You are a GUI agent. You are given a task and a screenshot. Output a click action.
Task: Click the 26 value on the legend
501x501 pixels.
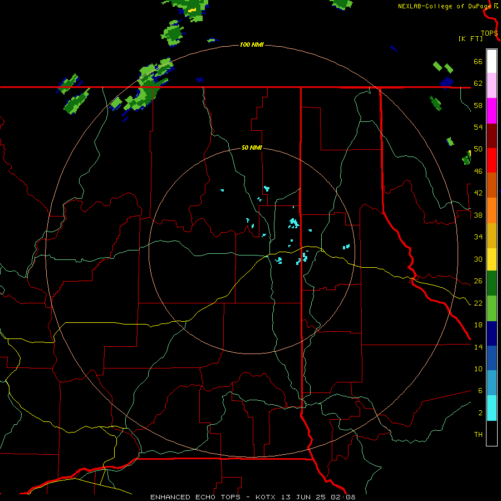click(478, 281)
